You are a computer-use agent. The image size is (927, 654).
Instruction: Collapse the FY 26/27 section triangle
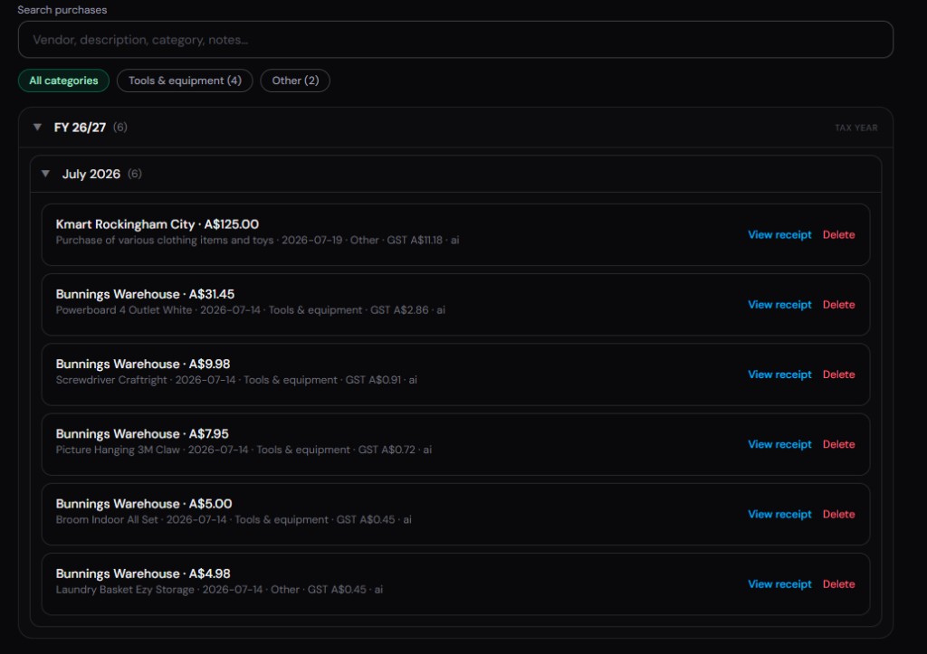click(37, 127)
